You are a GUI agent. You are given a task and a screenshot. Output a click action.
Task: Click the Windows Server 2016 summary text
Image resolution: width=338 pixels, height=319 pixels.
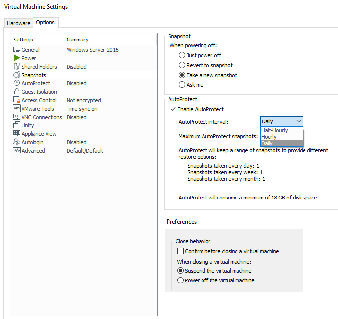click(93, 50)
